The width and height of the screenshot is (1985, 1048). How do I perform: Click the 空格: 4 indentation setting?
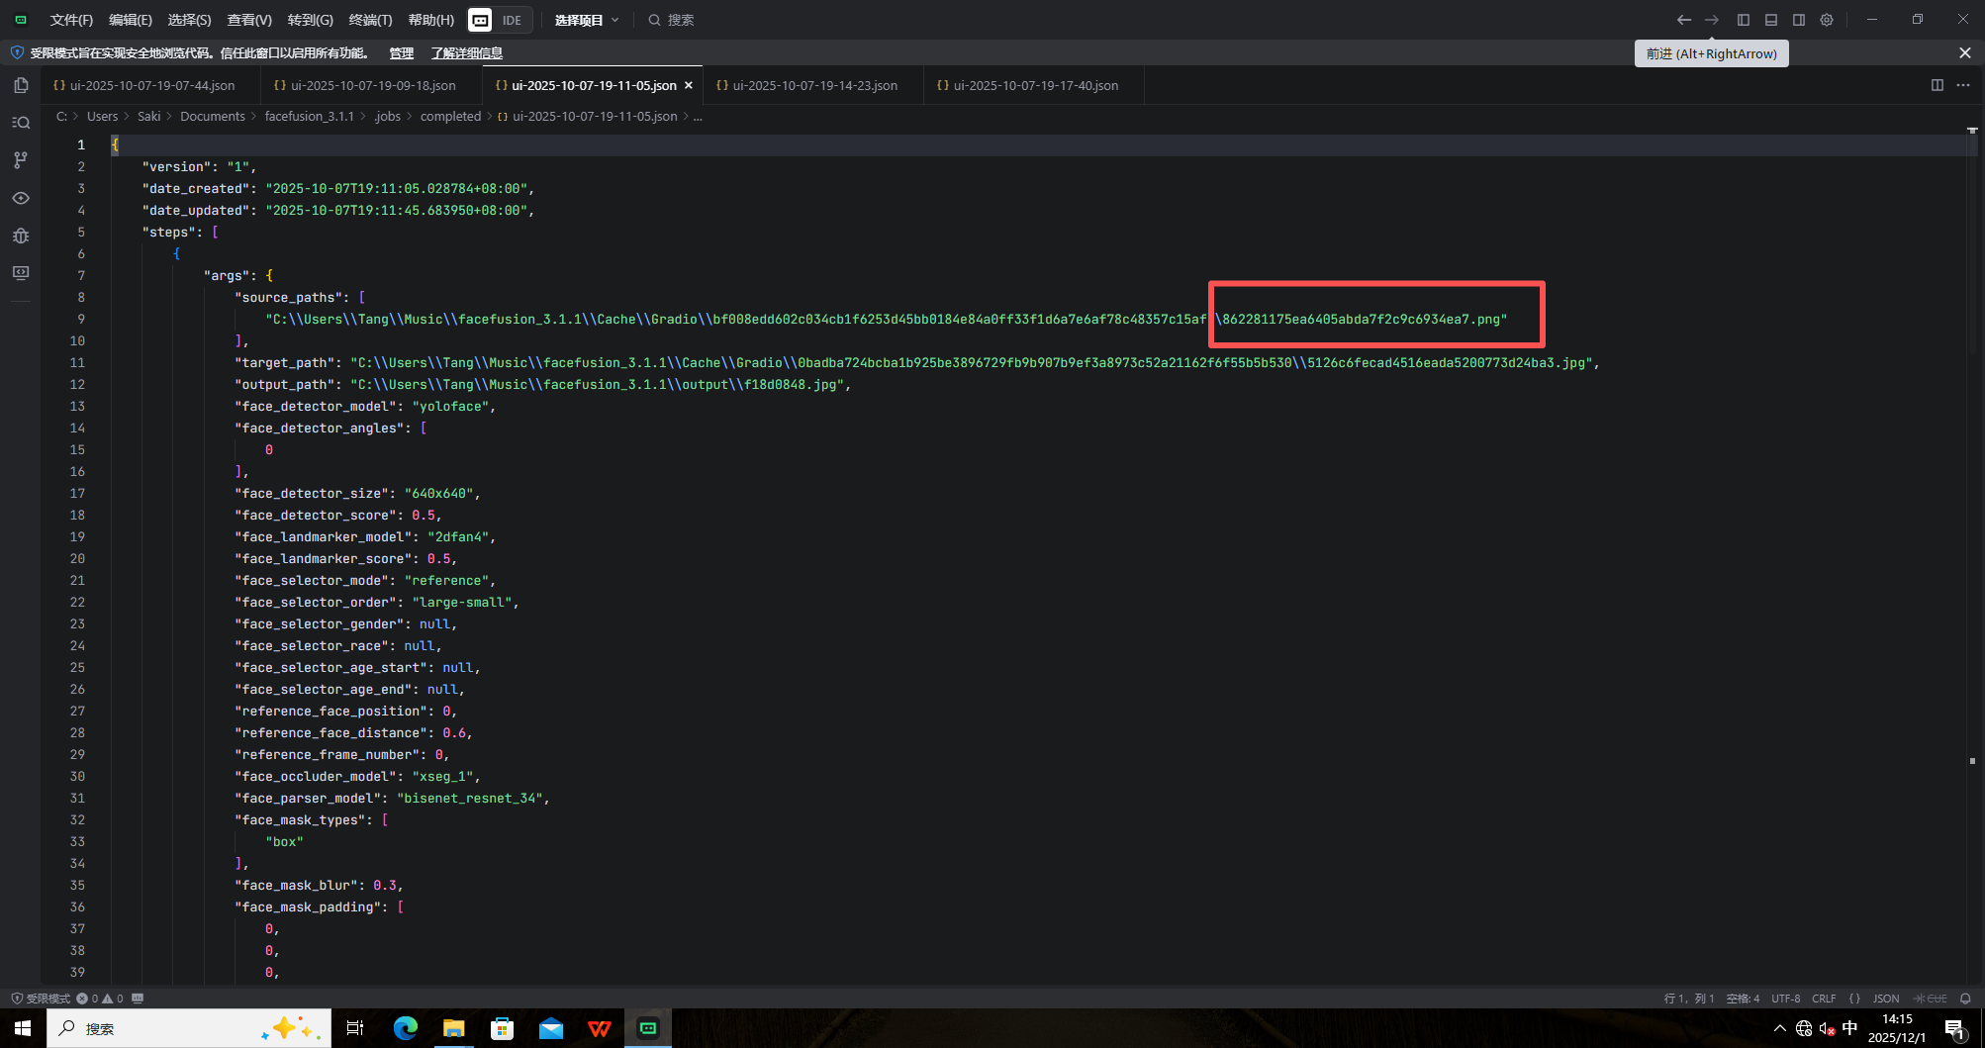pyautogui.click(x=1743, y=999)
